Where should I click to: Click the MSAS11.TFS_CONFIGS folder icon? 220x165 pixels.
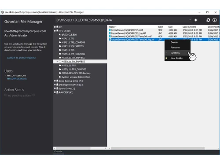click(x=60, y=42)
